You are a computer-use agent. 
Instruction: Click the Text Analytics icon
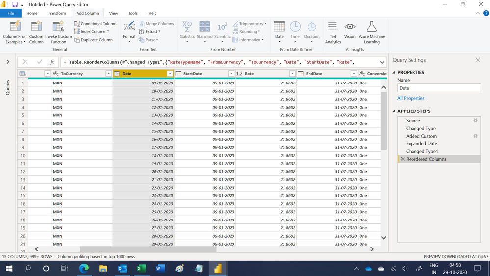tap(333, 27)
